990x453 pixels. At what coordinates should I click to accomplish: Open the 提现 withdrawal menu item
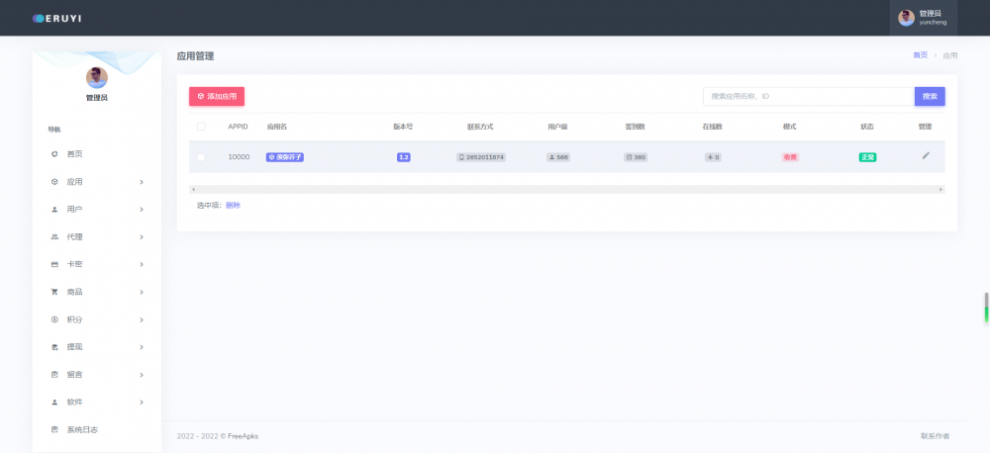pos(75,347)
